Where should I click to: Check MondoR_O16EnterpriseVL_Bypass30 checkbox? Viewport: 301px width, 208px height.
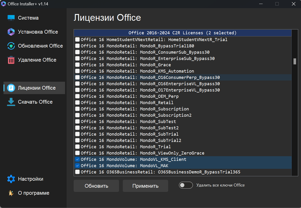tap(77, 84)
